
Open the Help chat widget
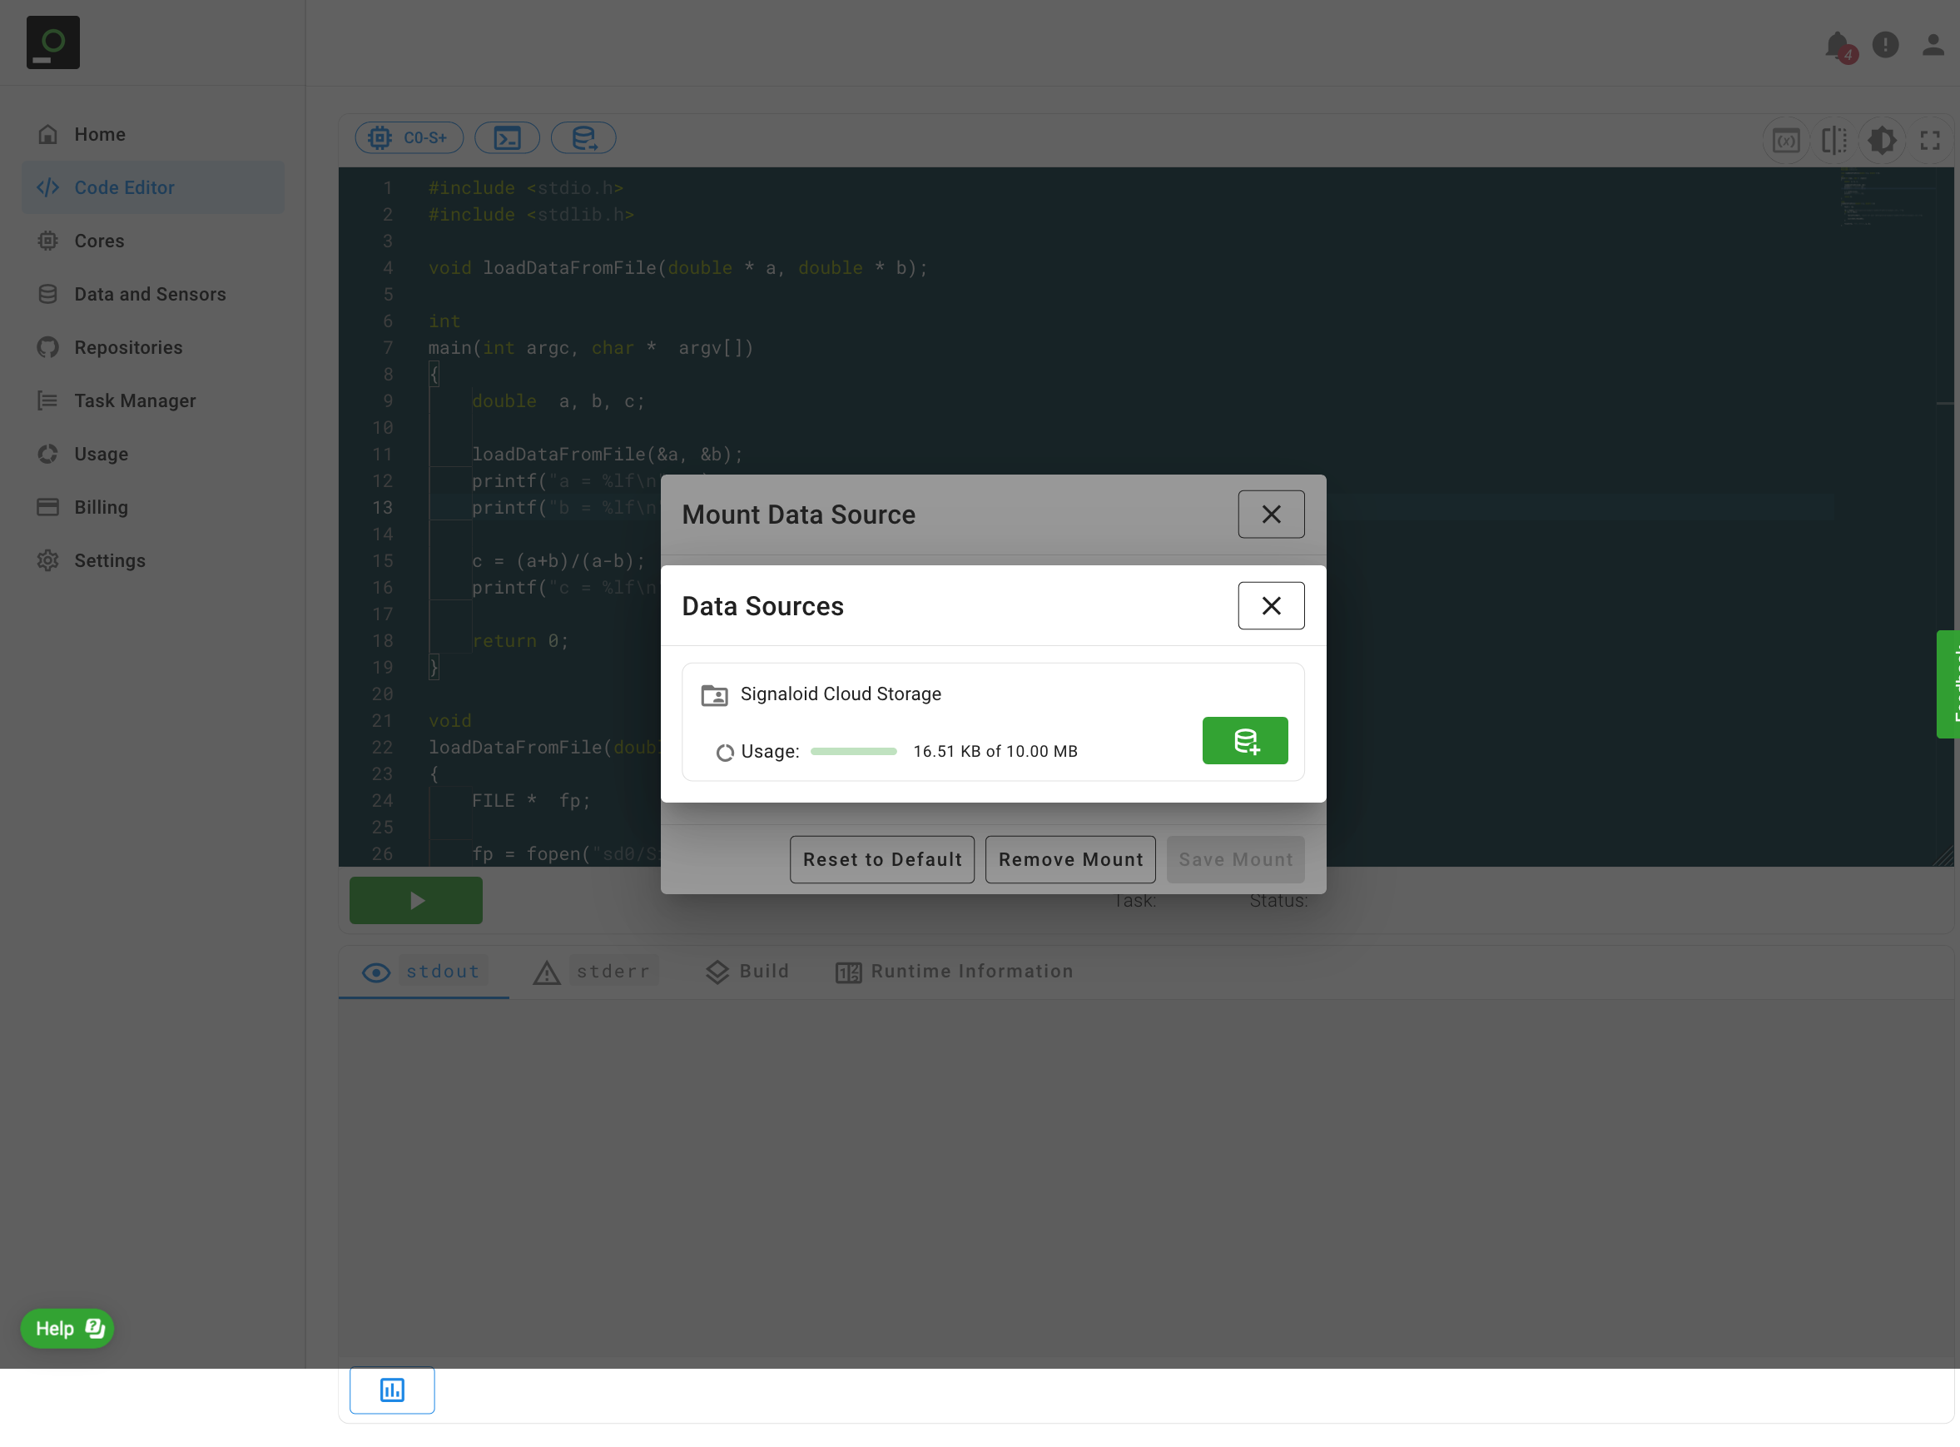[x=67, y=1328]
